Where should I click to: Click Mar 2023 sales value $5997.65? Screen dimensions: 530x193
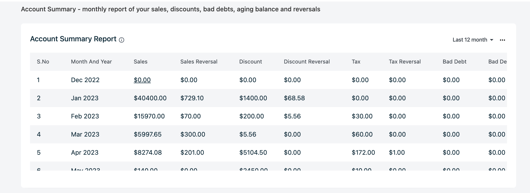pyautogui.click(x=147, y=135)
